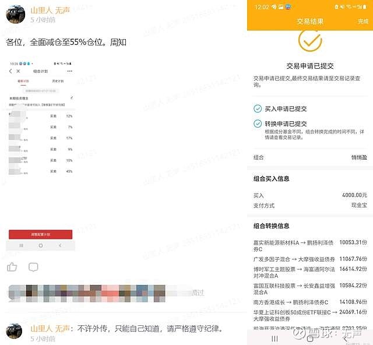Tap the 12:02 clock in phone status bar

coord(262,7)
